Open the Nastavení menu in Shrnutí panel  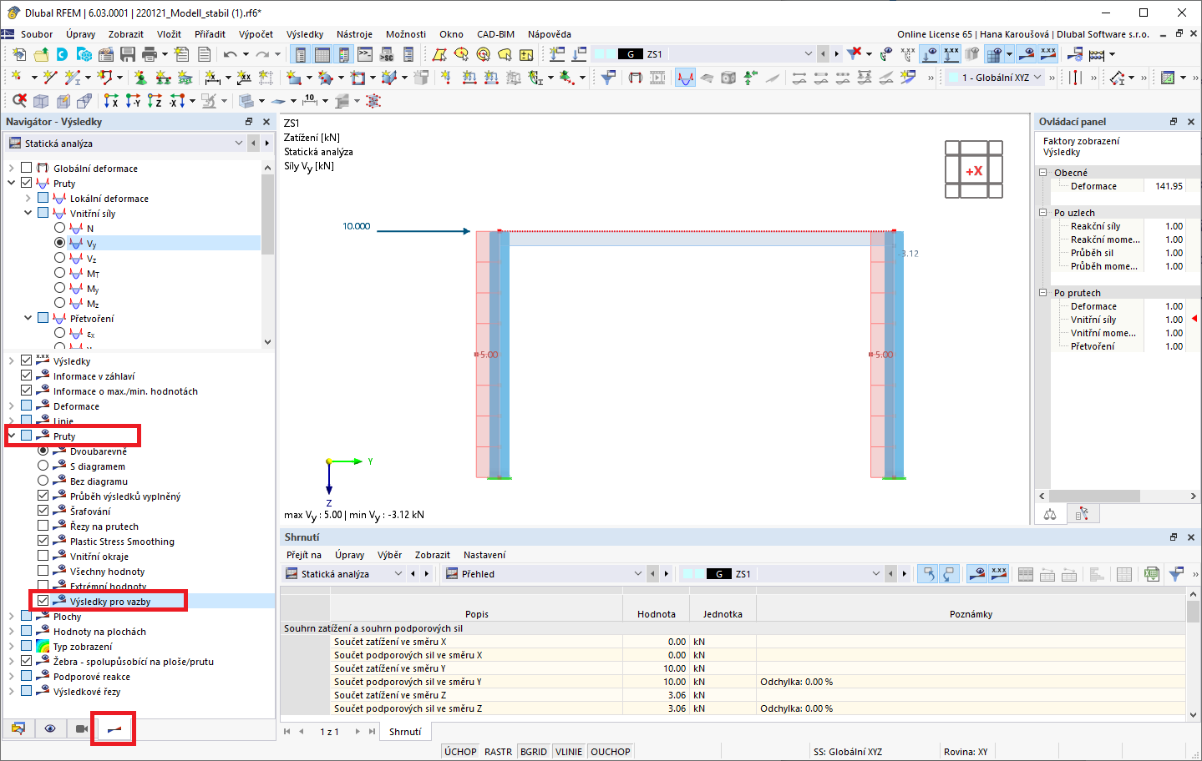click(x=484, y=555)
